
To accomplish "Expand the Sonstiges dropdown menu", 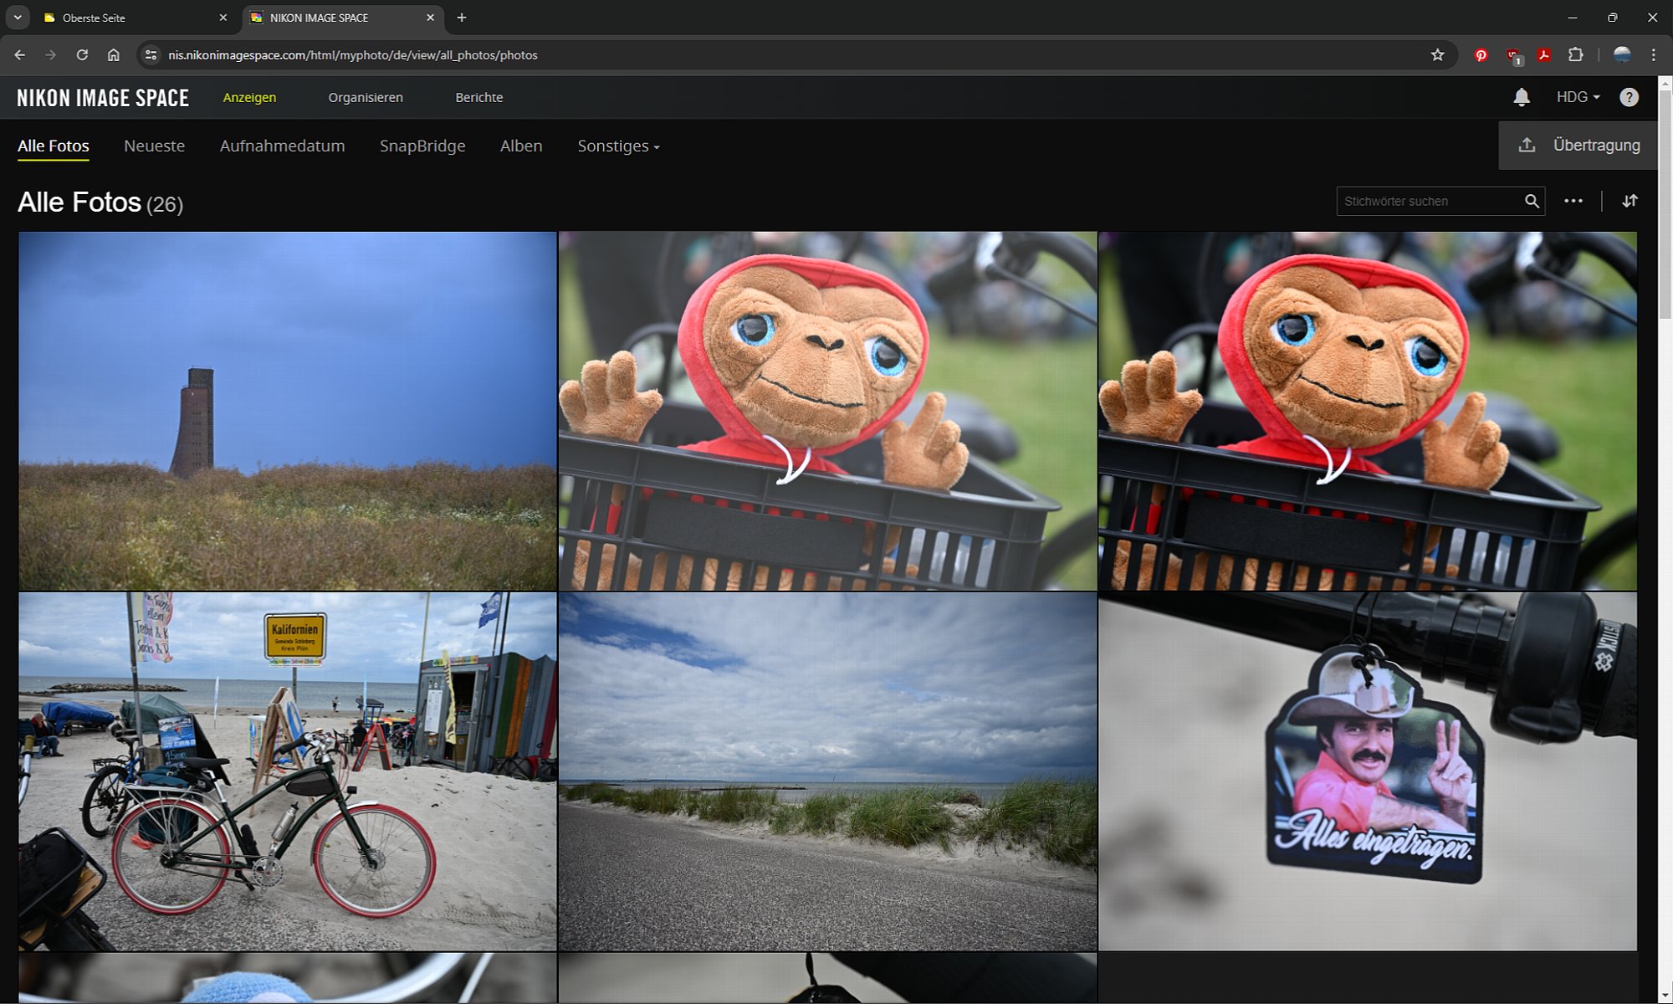I will tap(618, 146).
